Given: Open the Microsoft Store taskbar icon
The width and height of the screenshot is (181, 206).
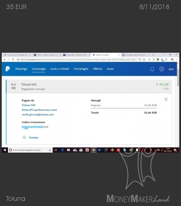Looking at the screenshot, I should pos(81,150).
